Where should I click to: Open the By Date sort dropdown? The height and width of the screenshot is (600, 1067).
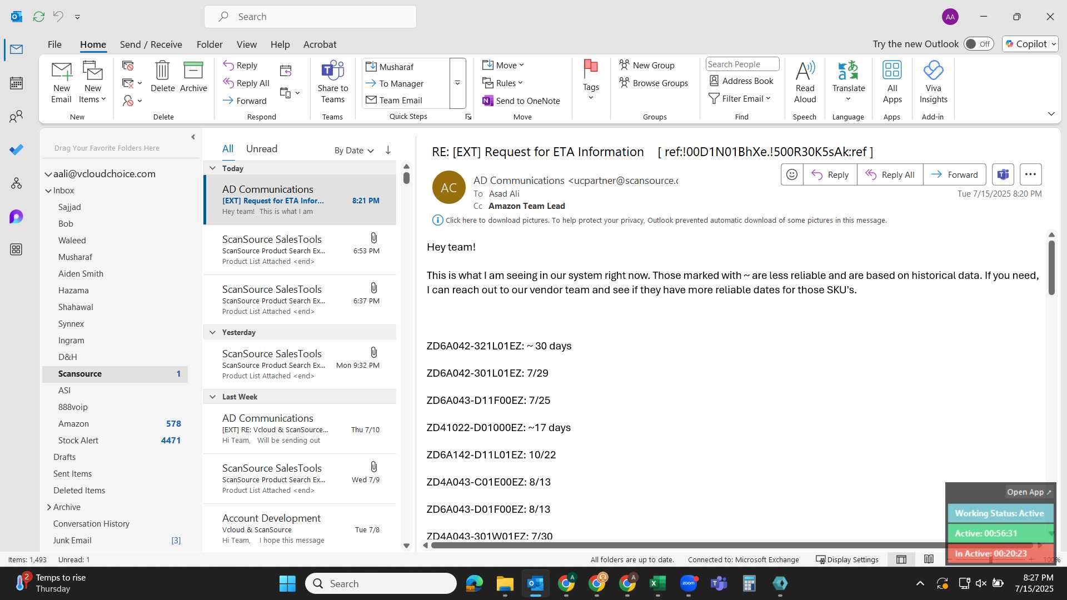pyautogui.click(x=354, y=151)
